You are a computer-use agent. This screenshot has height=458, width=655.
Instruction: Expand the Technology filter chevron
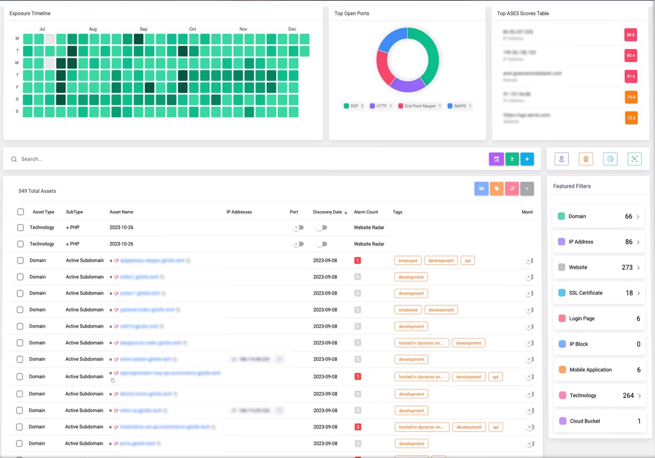pos(639,396)
